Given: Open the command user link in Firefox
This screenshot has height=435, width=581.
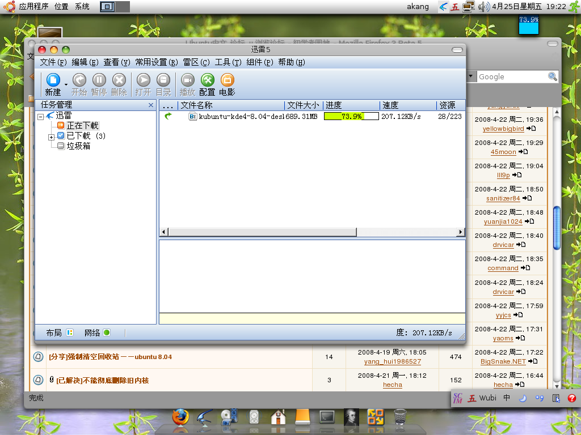Looking at the screenshot, I should pos(503,268).
